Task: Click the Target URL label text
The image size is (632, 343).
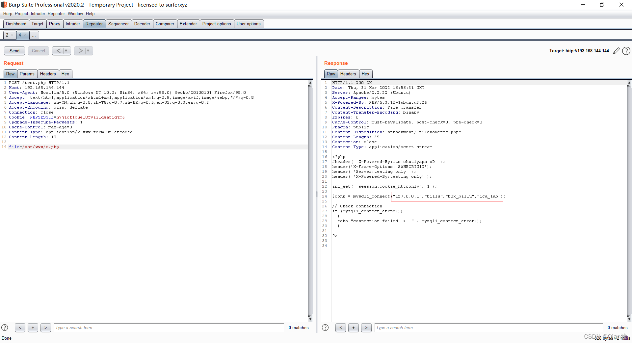Action: (x=579, y=51)
